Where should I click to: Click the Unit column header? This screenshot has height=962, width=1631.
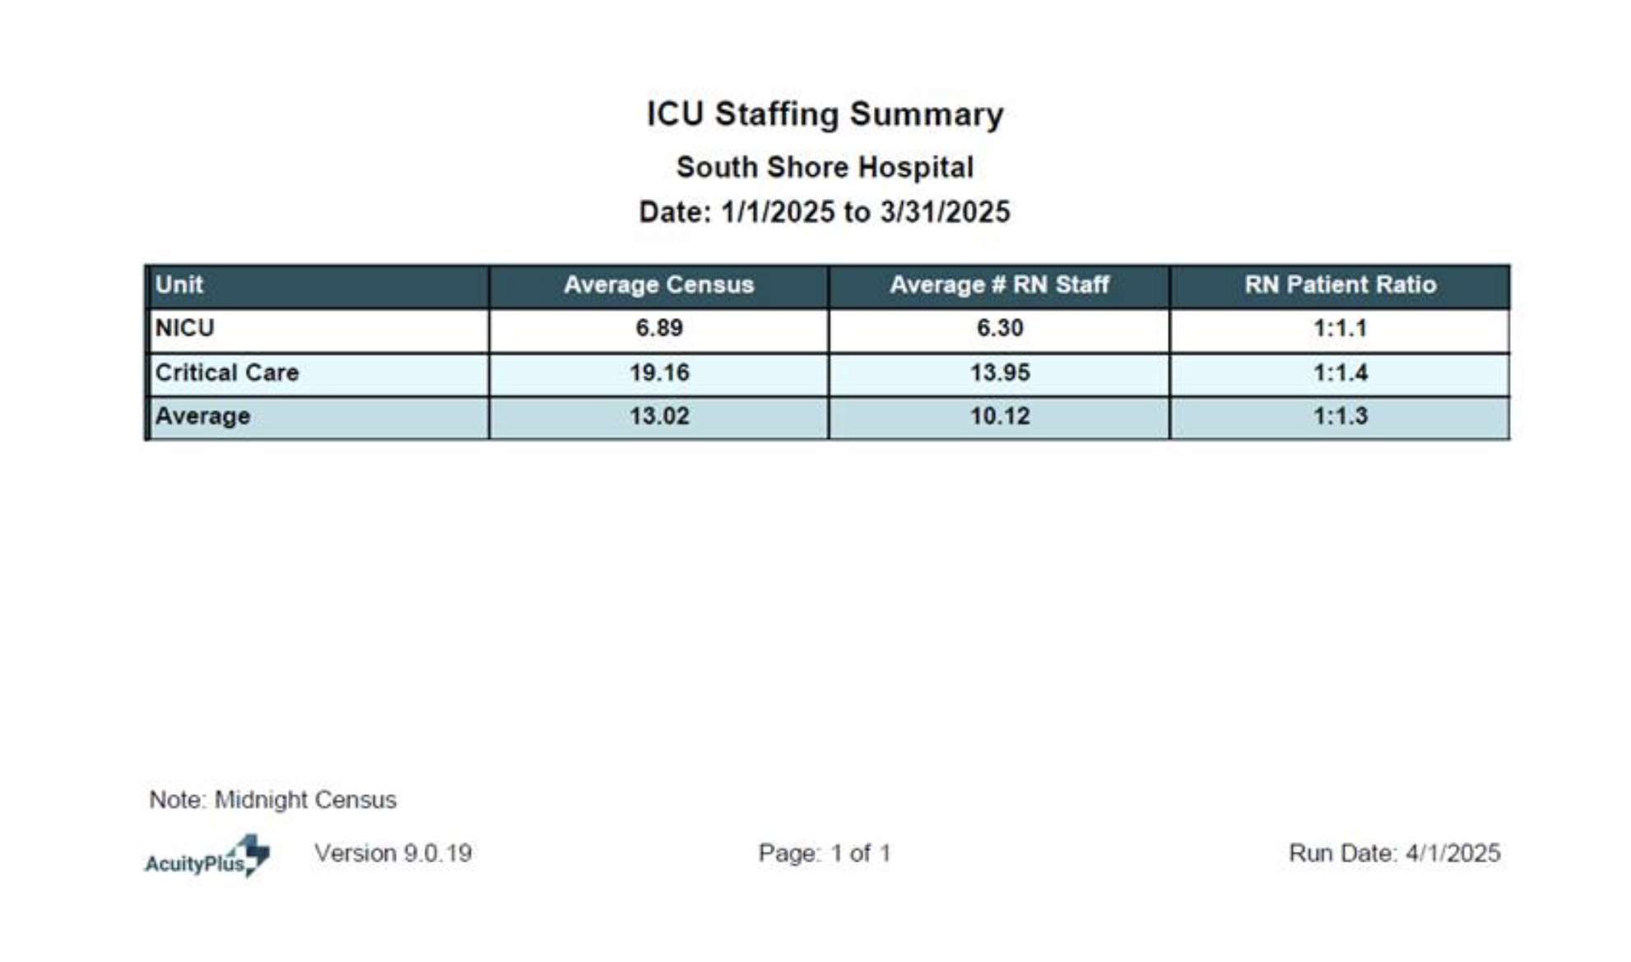coord(179,285)
